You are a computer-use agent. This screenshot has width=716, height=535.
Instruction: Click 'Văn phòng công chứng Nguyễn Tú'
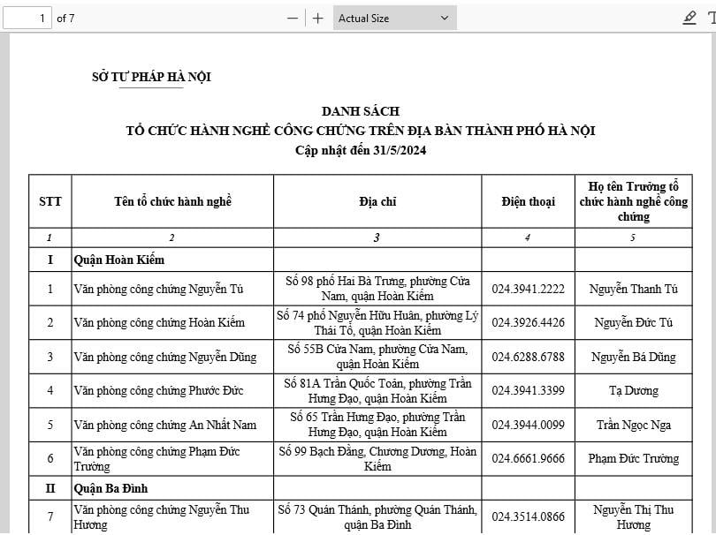[x=158, y=289]
